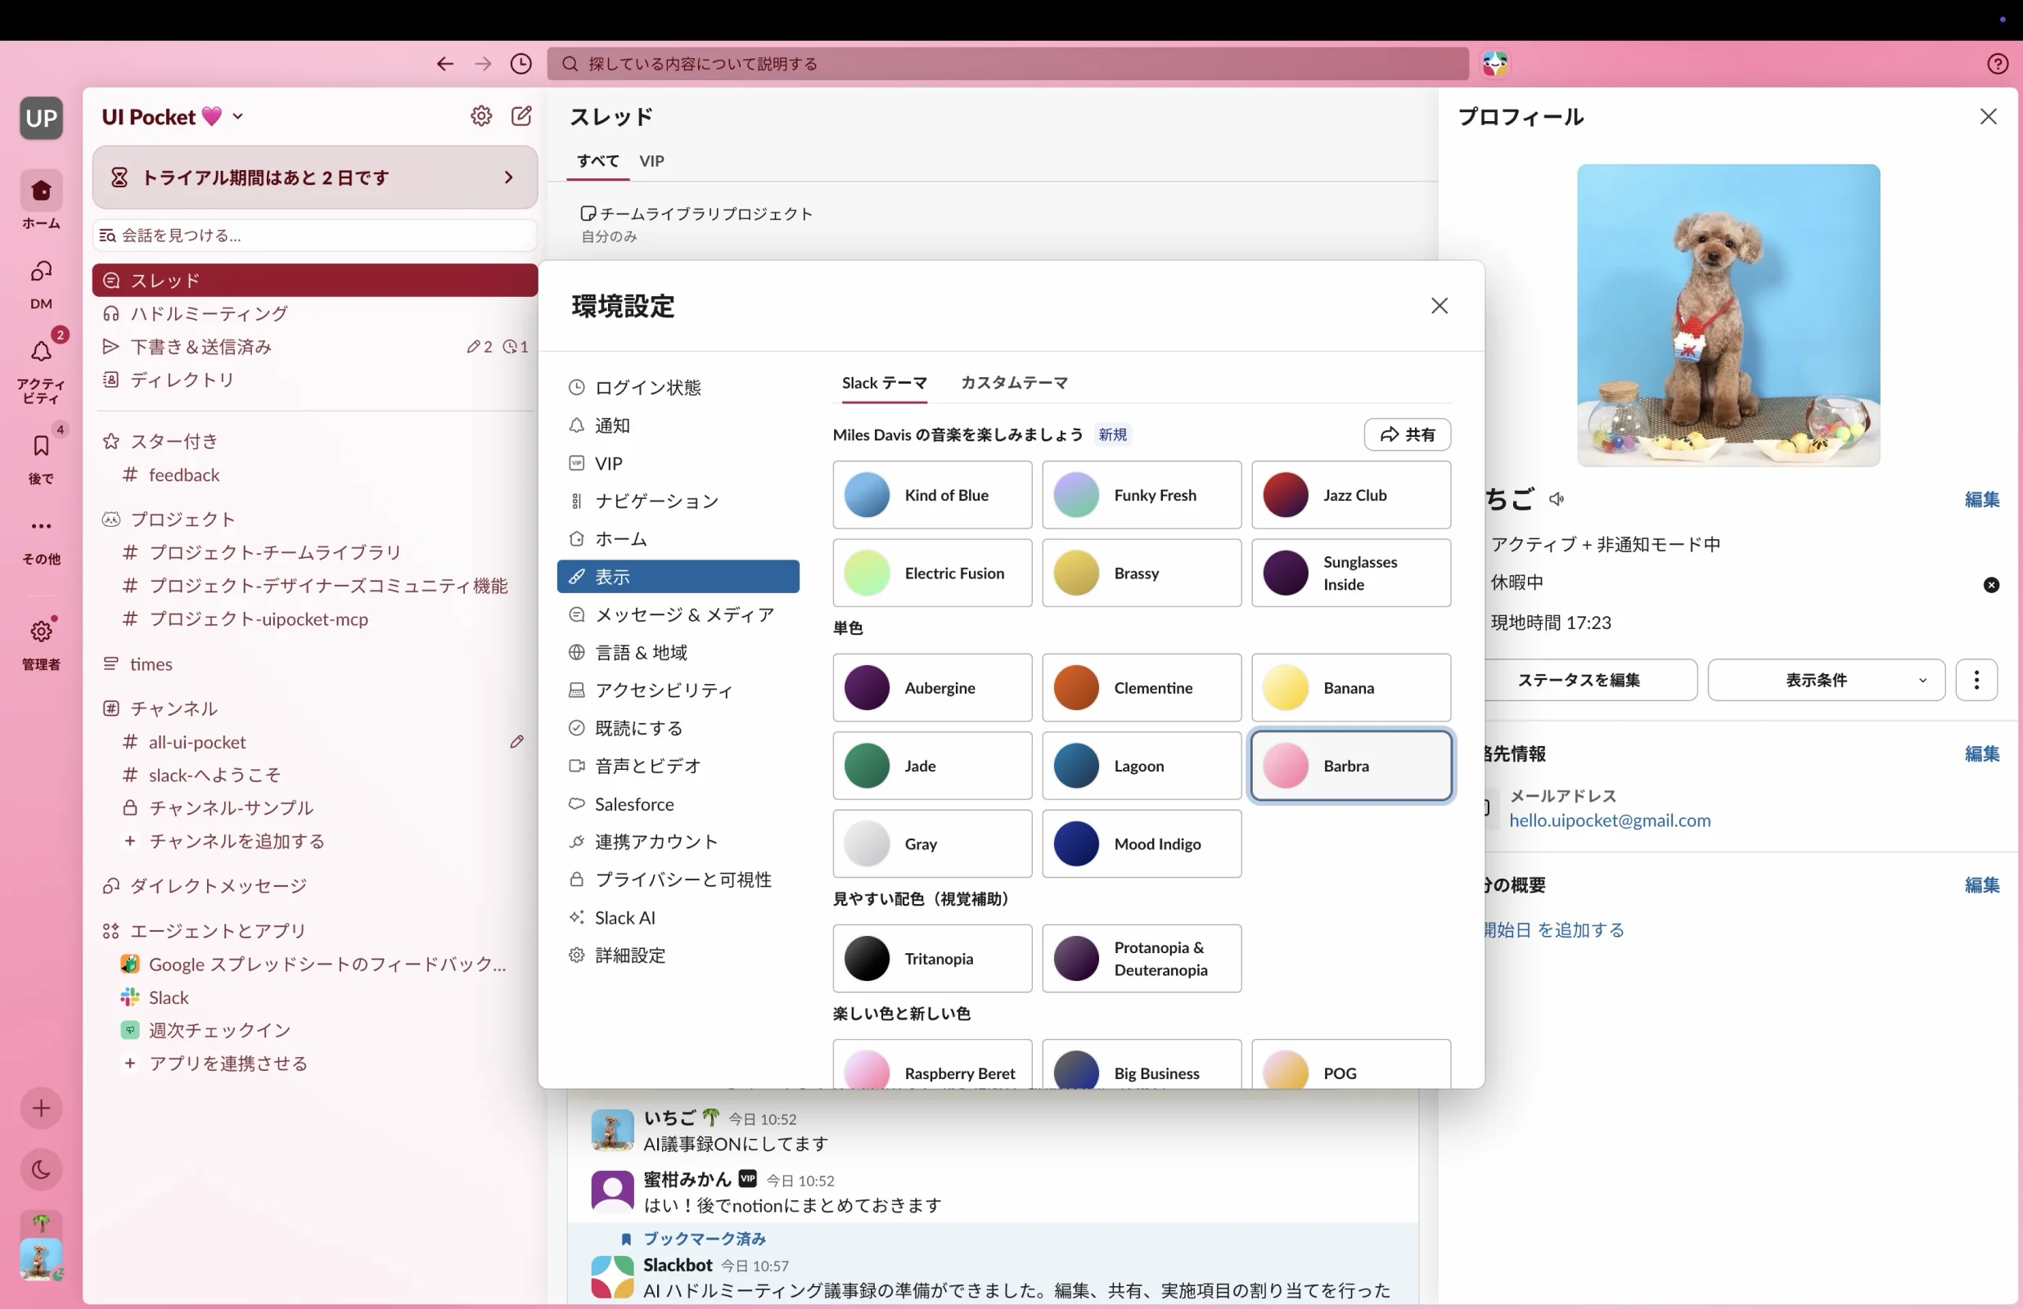The image size is (2023, 1309).
Task: Select Aubergine theme
Action: [932, 688]
